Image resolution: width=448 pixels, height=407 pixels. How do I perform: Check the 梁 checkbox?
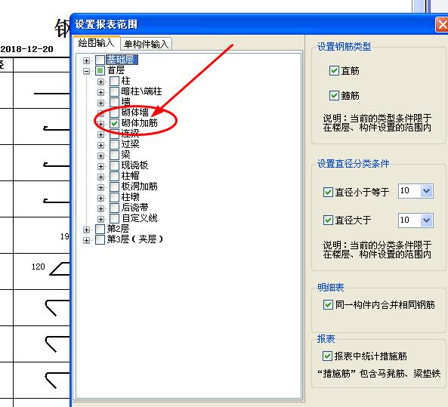pos(114,155)
